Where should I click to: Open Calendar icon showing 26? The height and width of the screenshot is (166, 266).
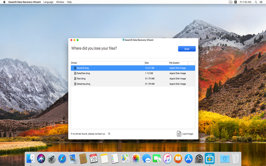pos(94,158)
